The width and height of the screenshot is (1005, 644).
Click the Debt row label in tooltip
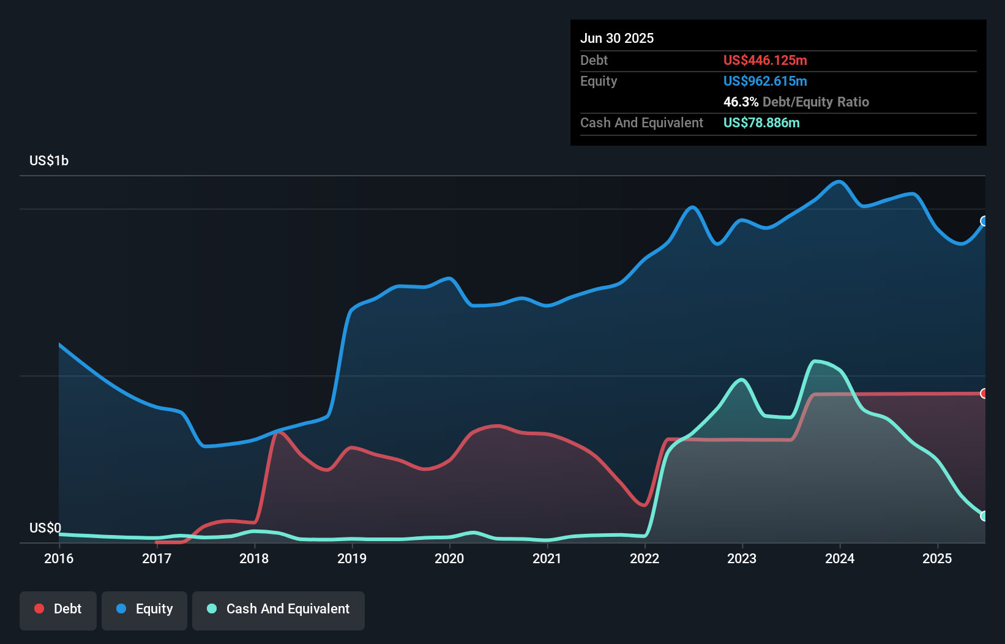[x=594, y=61]
